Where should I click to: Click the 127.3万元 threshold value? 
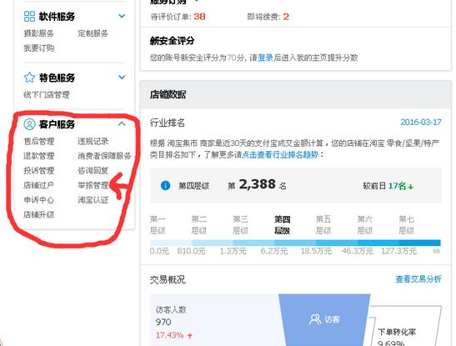(x=398, y=251)
